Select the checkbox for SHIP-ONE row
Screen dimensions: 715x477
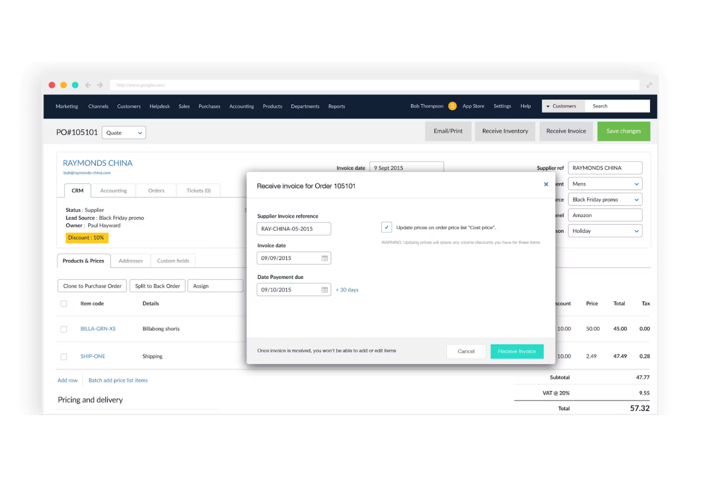[64, 357]
